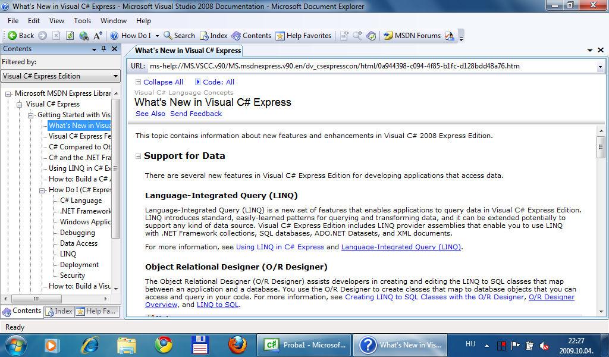Viewport: 609px width, 357px height.
Task: Open the Filtered by combo box
Action: 60,76
